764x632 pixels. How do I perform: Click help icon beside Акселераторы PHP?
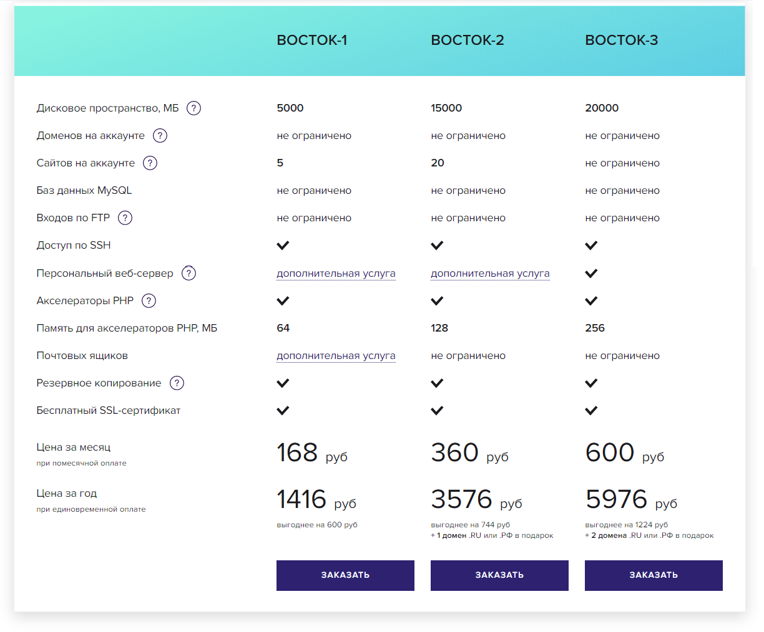tap(149, 300)
